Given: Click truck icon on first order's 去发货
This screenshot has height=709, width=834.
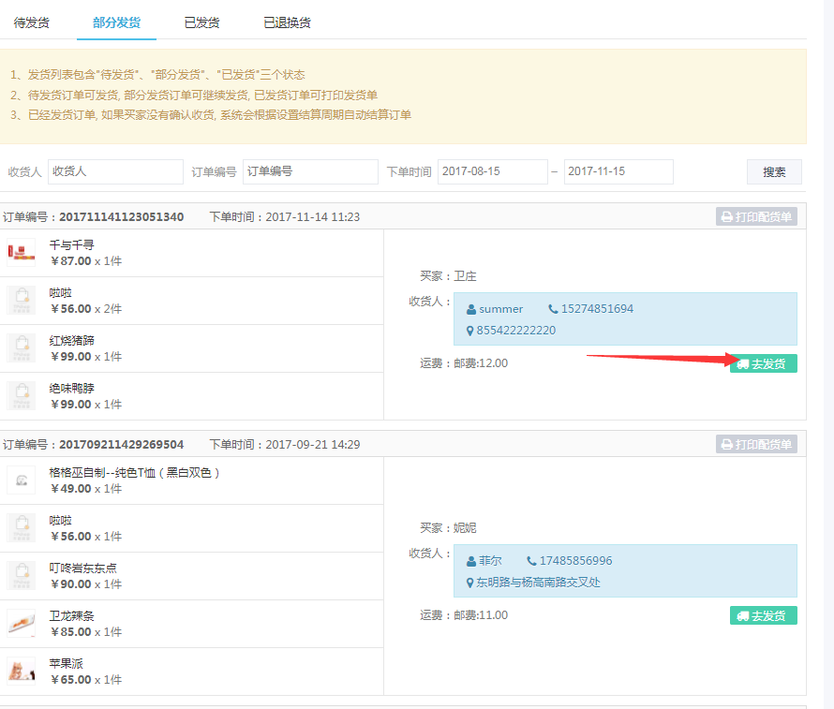Looking at the screenshot, I should click(x=742, y=364).
